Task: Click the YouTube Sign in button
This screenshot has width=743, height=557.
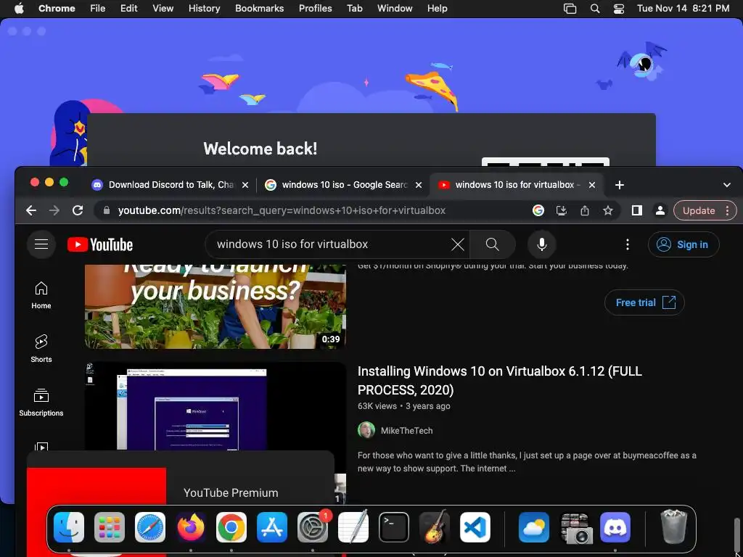Action: point(684,244)
